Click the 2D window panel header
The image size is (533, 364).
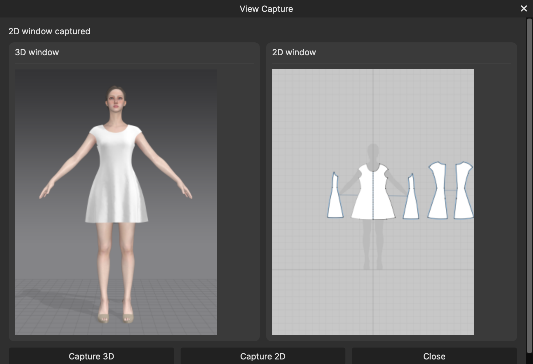(x=294, y=52)
